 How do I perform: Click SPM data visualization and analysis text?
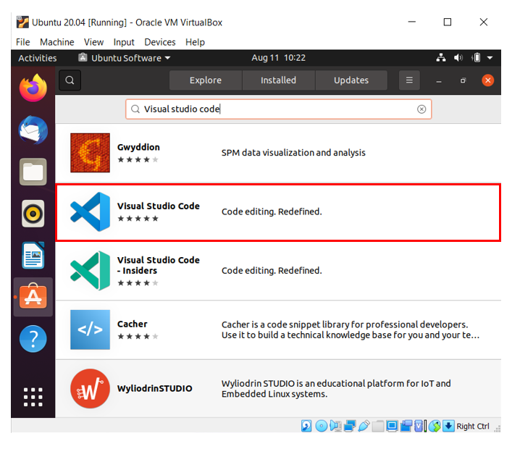[x=293, y=153]
